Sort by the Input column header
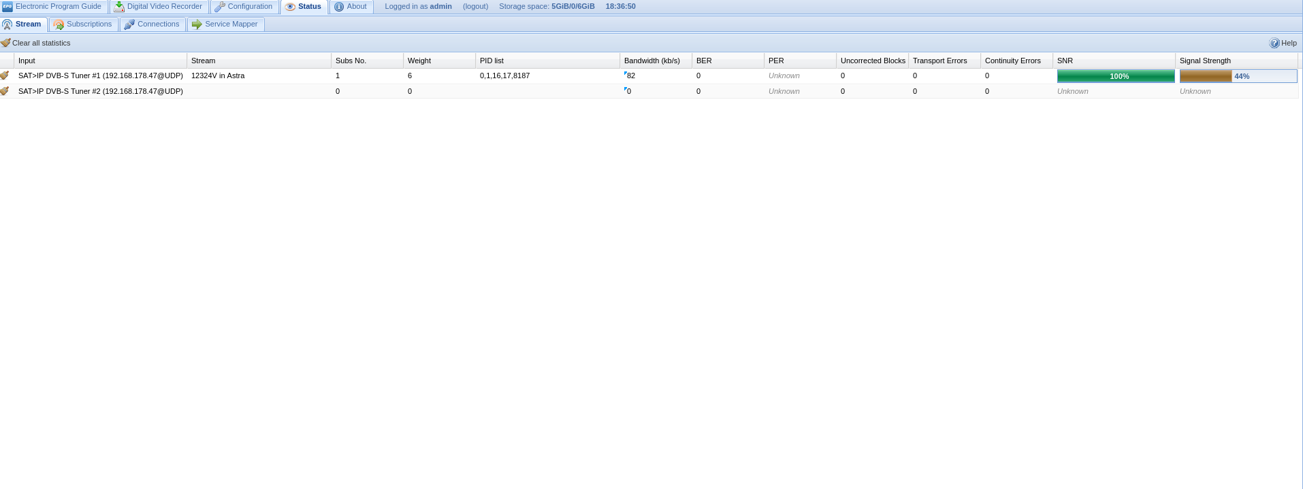 tap(27, 61)
